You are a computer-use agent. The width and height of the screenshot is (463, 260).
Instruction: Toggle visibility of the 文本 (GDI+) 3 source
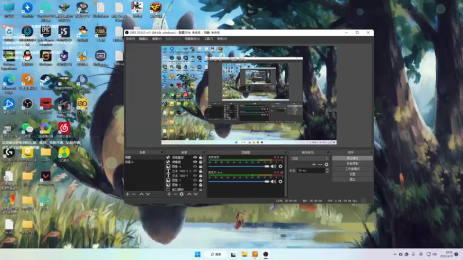[x=195, y=171]
